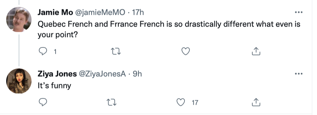Visit the Ziya Jones display name link
This screenshot has width=317, height=115.
pos(57,74)
